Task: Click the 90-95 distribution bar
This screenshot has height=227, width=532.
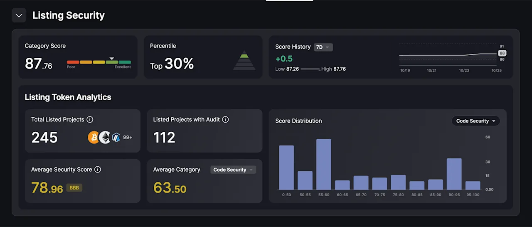Action: coord(454,174)
